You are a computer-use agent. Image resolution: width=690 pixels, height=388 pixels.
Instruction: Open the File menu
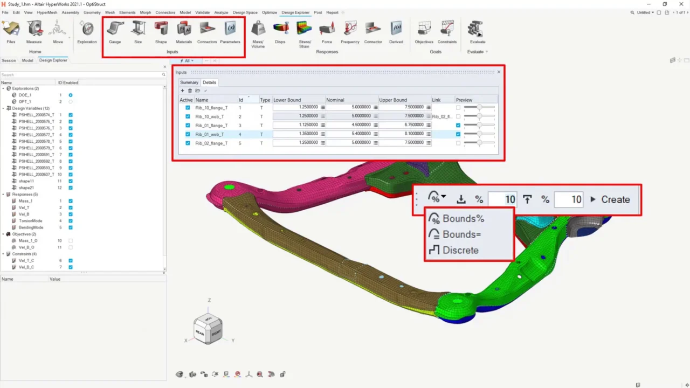point(5,12)
